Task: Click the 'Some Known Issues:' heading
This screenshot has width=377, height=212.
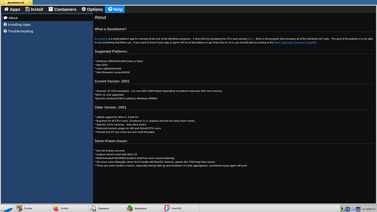Action: 111,141
